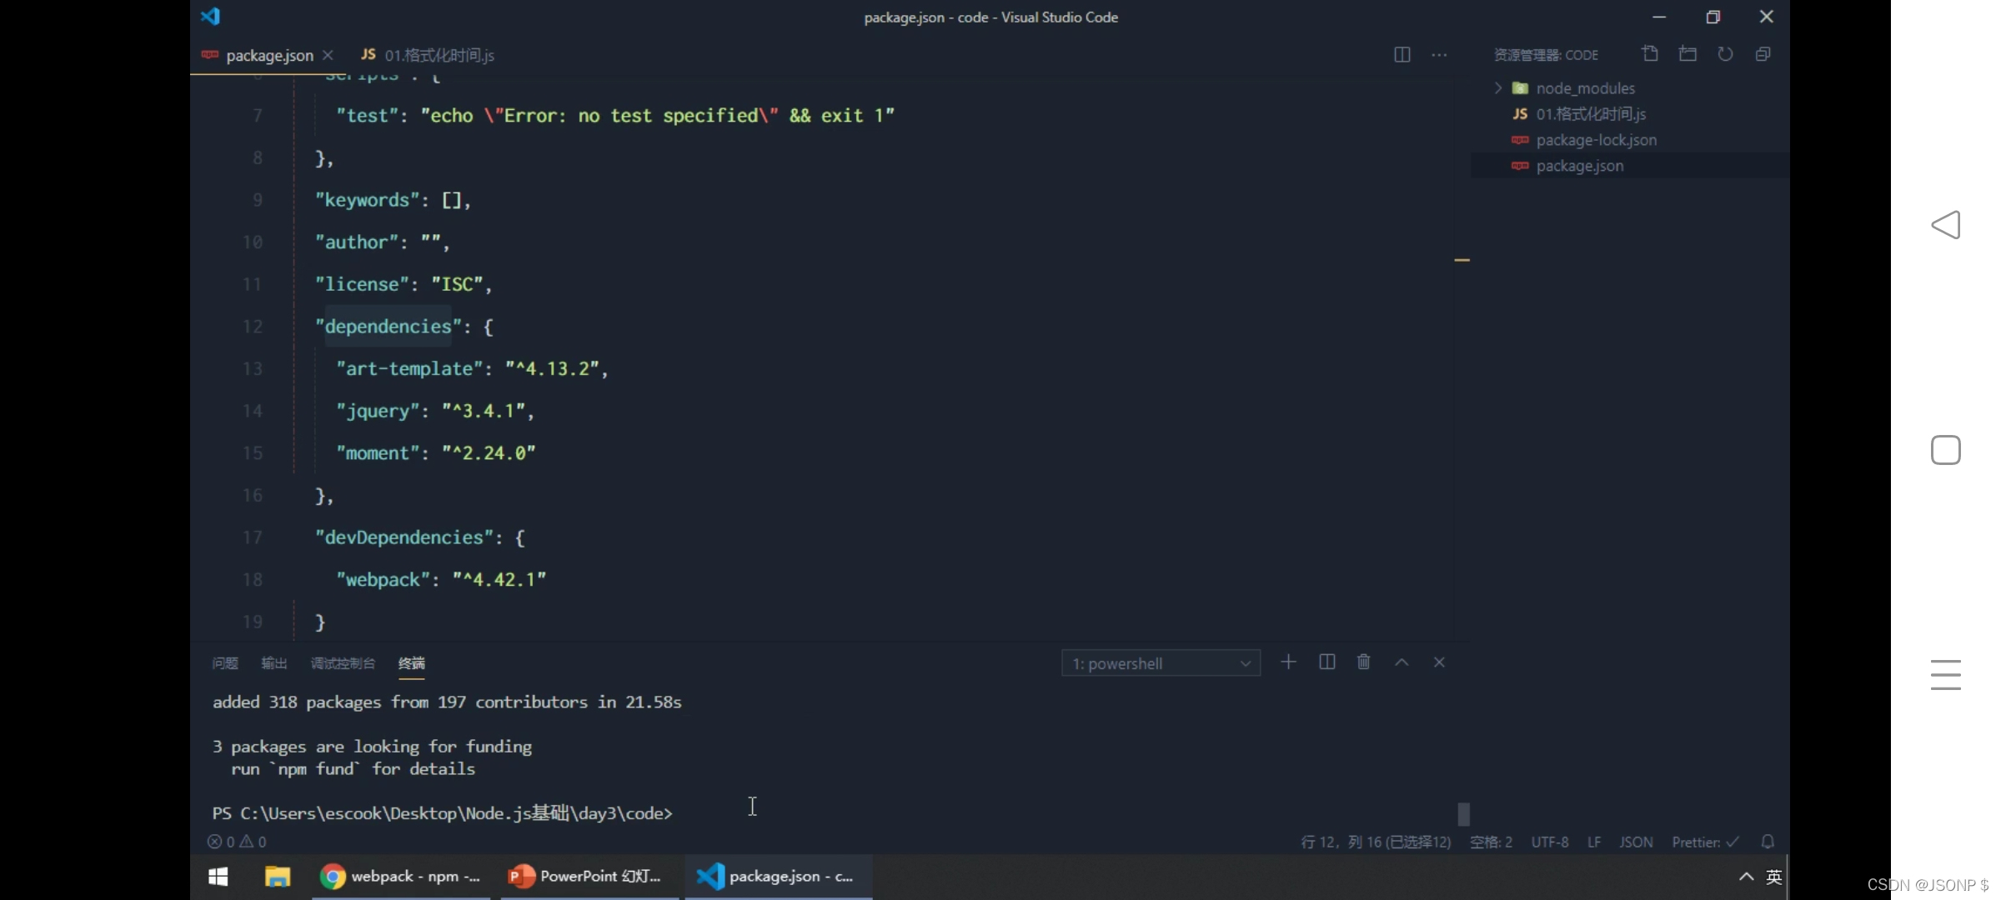Click the 资源管理器: CODE explorer header
The width and height of the screenshot is (2001, 900).
pos(1547,55)
